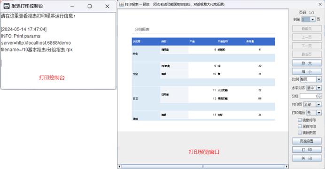Viewport: 325px width, 169px height.
Task: Click the 分组报表 report title text
Action: coord(142,30)
